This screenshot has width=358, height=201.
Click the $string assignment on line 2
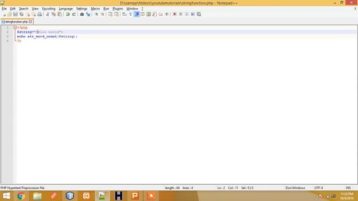click(x=40, y=32)
